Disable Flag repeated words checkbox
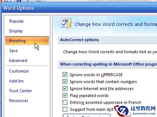This screenshot has height=117, width=157. pyautogui.click(x=65, y=95)
